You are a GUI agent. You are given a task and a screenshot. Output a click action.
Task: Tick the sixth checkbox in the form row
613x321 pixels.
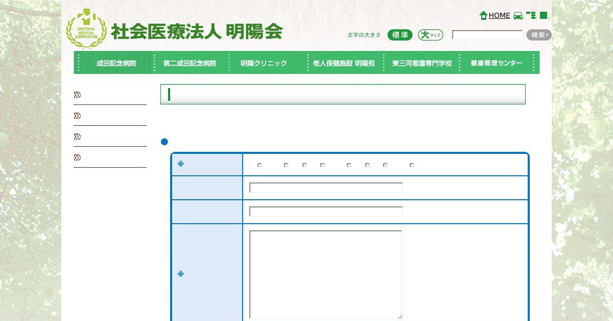(x=367, y=165)
